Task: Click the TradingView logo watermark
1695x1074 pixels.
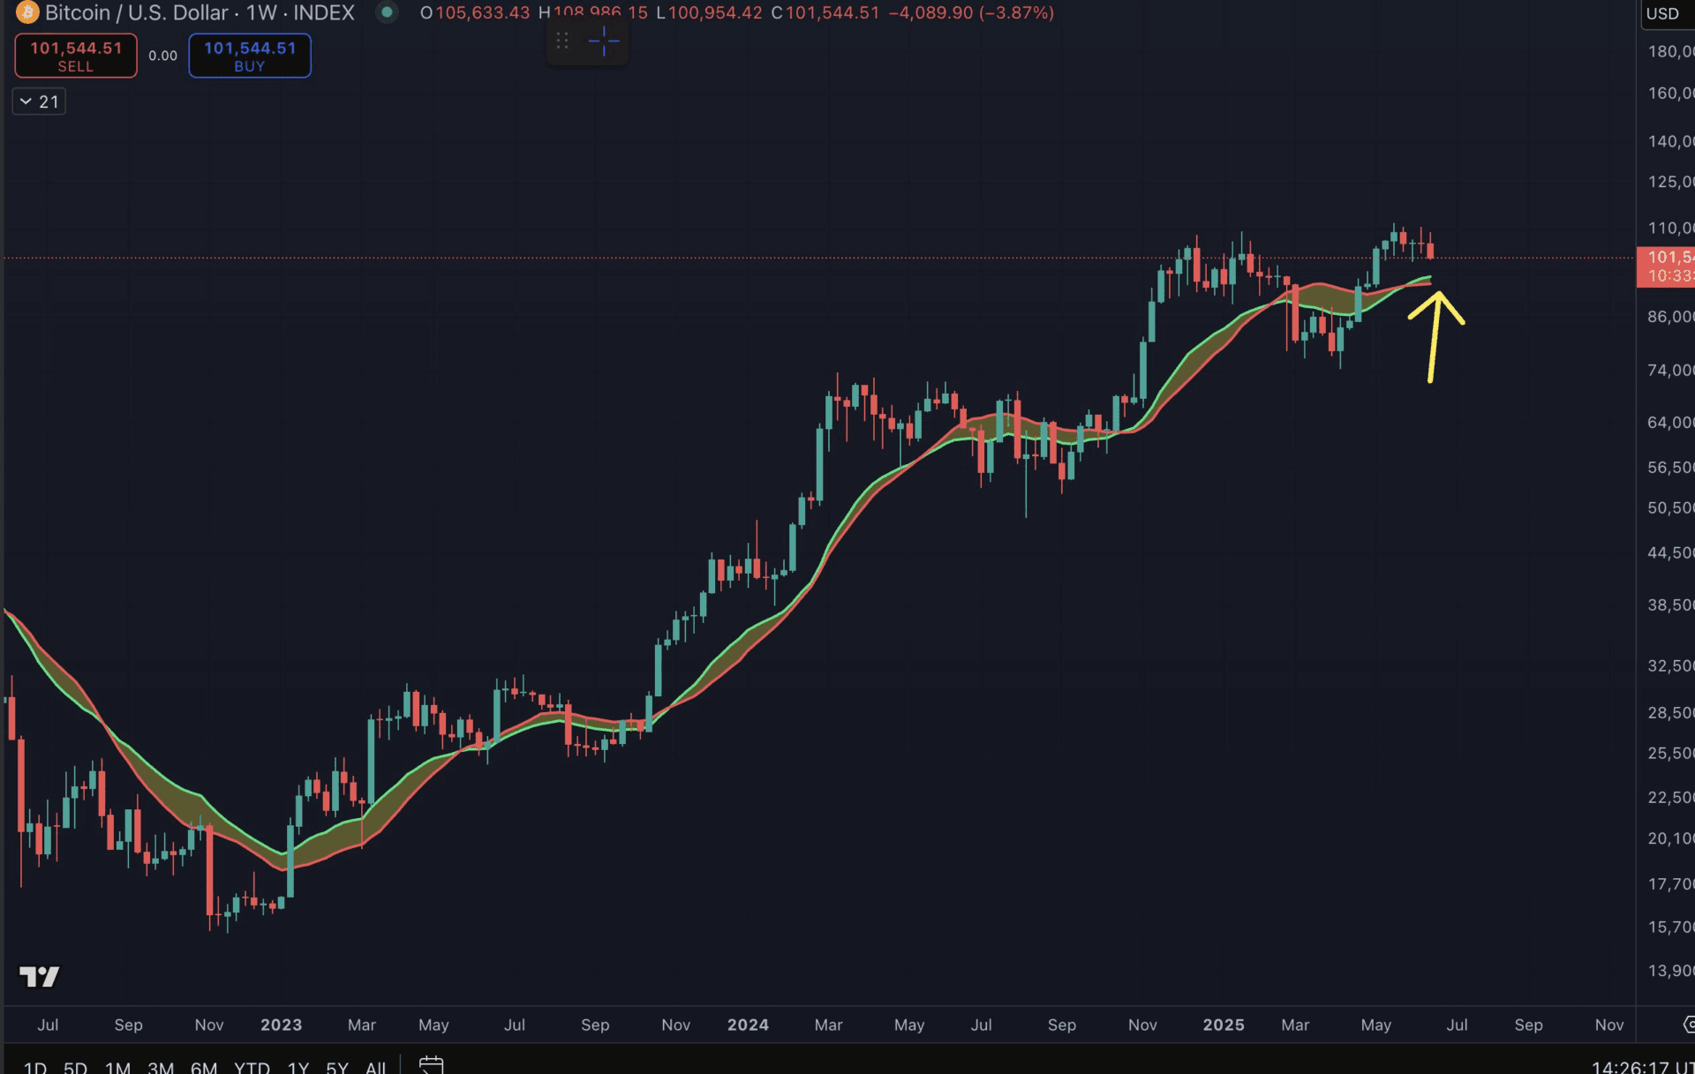Action: coord(40,976)
